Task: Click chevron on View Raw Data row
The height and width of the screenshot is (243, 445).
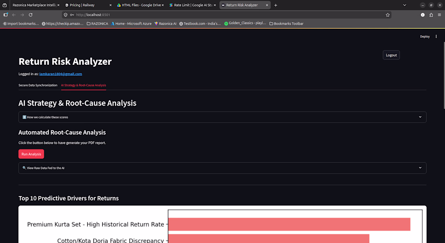Action: coord(420,168)
